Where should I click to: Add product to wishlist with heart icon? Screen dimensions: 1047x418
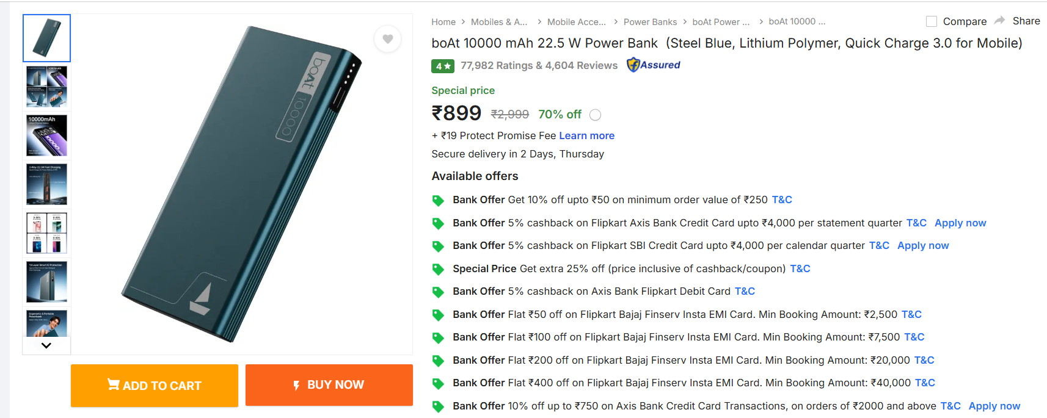[x=387, y=39]
